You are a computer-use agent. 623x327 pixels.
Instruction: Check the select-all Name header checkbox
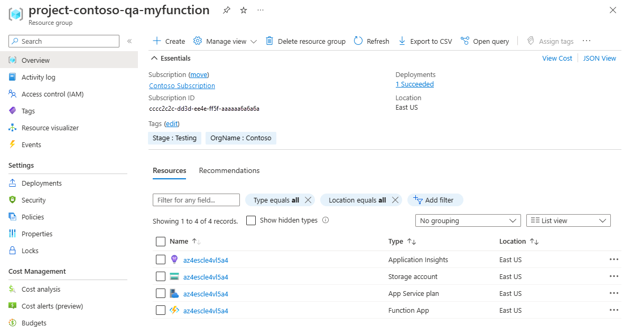point(161,242)
